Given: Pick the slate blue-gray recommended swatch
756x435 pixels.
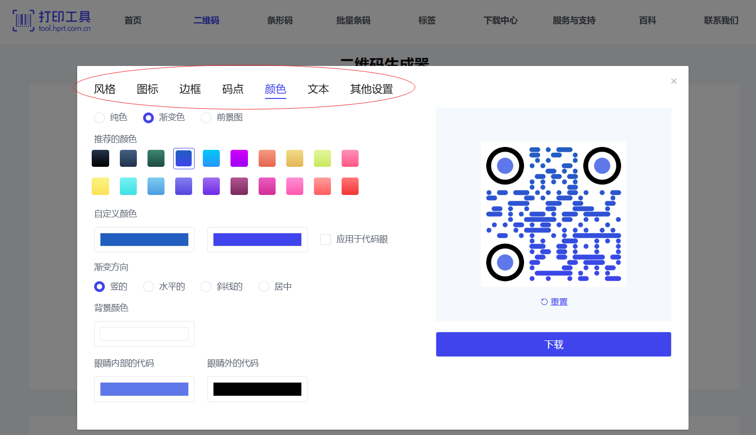Looking at the screenshot, I should click(x=128, y=159).
